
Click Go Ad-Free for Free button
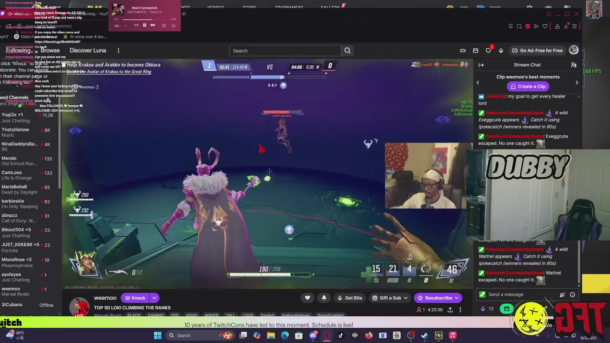(537, 50)
